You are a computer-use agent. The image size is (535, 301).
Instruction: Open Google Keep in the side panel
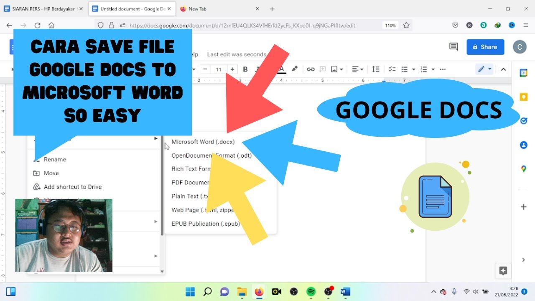(x=523, y=97)
